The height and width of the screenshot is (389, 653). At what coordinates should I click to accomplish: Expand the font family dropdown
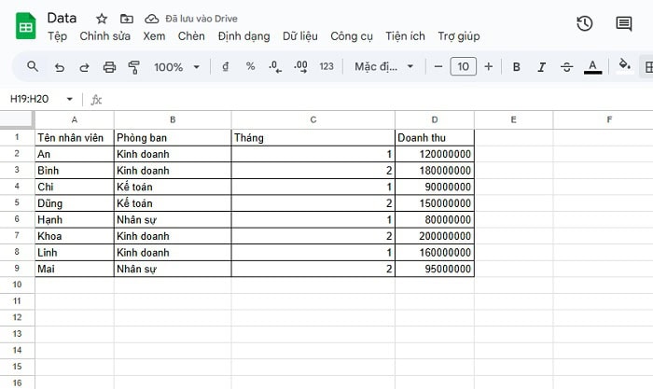point(384,67)
